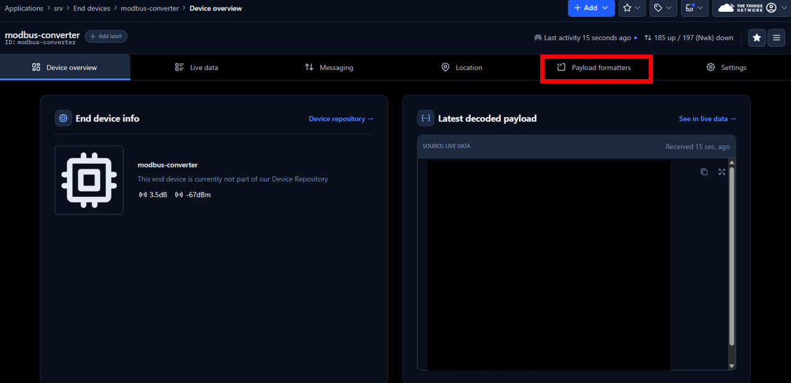The image size is (791, 383).
Task: Click the payload scrollbar down arrow
Action: (731, 366)
